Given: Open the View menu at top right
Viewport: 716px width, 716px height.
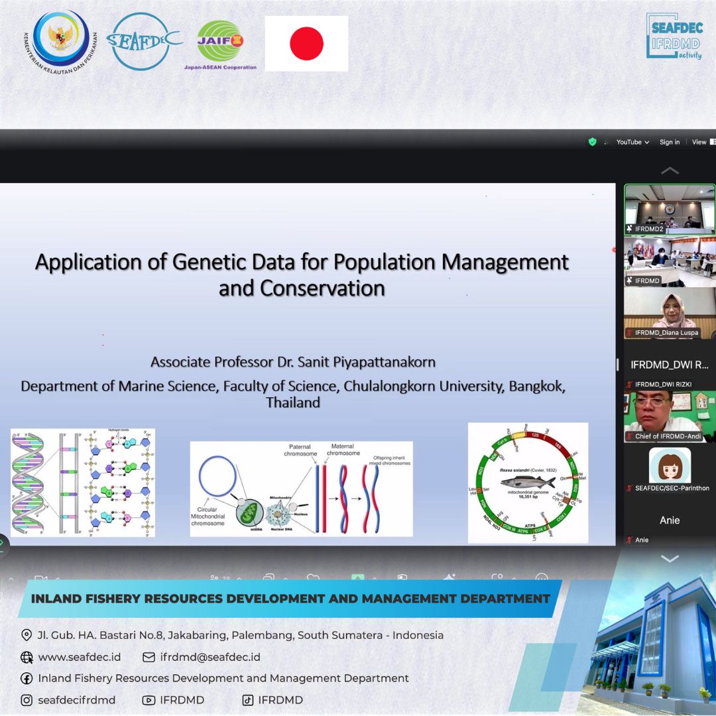Looking at the screenshot, I should (x=699, y=142).
